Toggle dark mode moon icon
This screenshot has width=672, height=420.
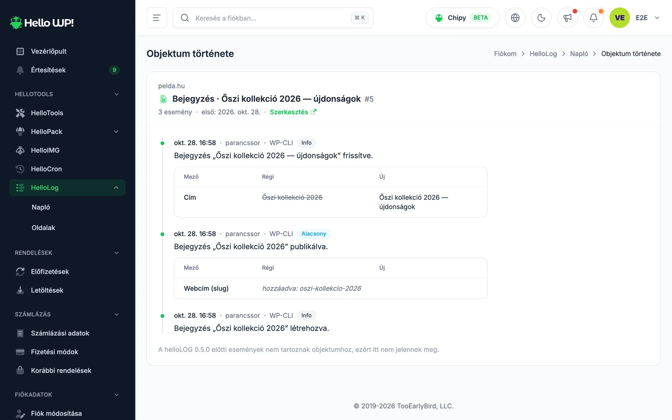point(541,18)
